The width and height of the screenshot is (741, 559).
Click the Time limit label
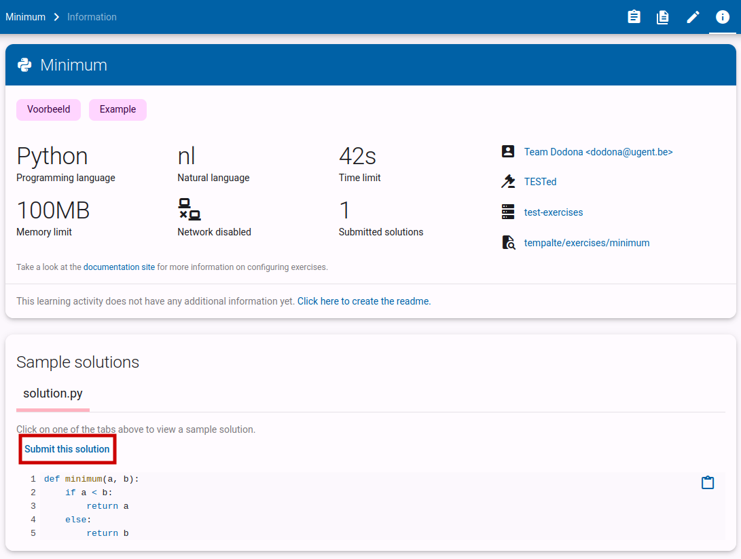click(x=359, y=178)
